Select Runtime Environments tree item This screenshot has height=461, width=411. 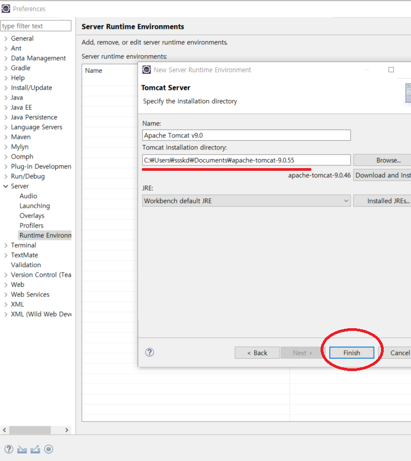pyautogui.click(x=45, y=235)
